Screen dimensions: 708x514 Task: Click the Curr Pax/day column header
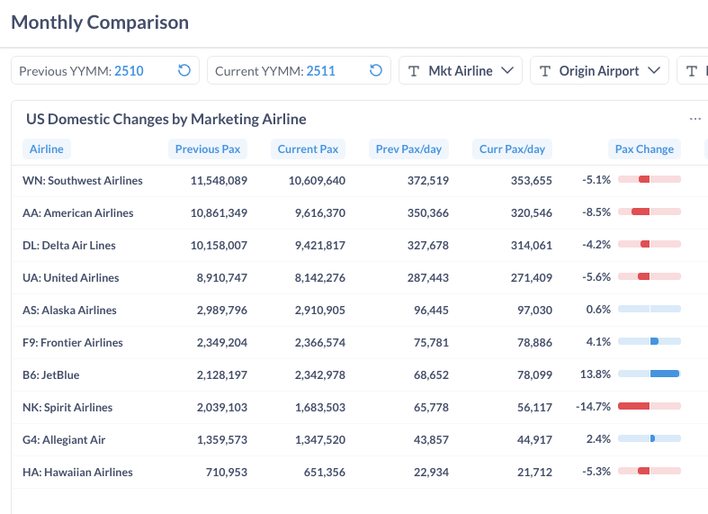(512, 149)
